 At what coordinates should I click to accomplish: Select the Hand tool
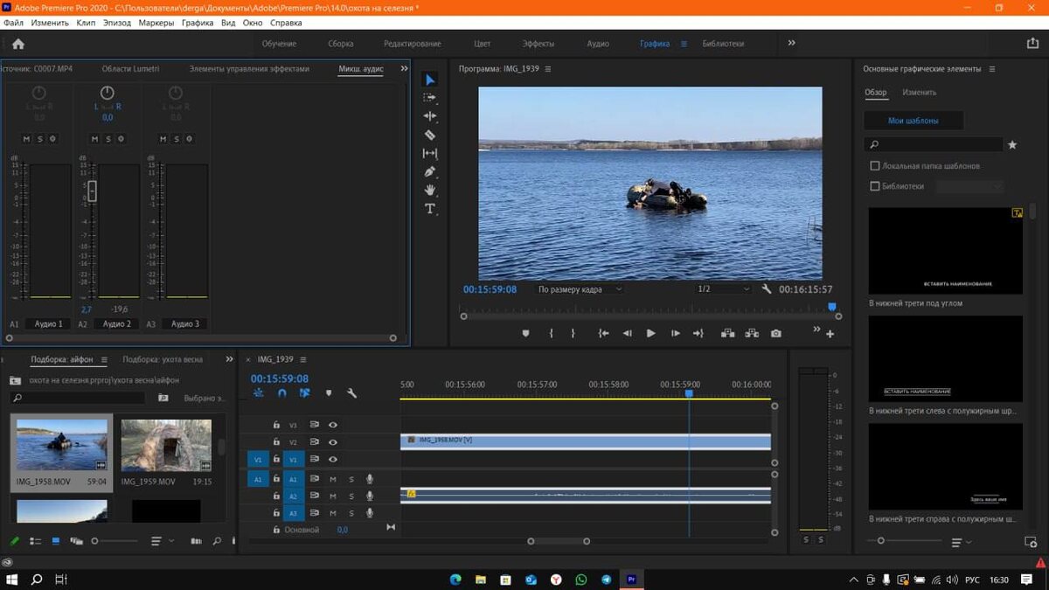pos(430,191)
